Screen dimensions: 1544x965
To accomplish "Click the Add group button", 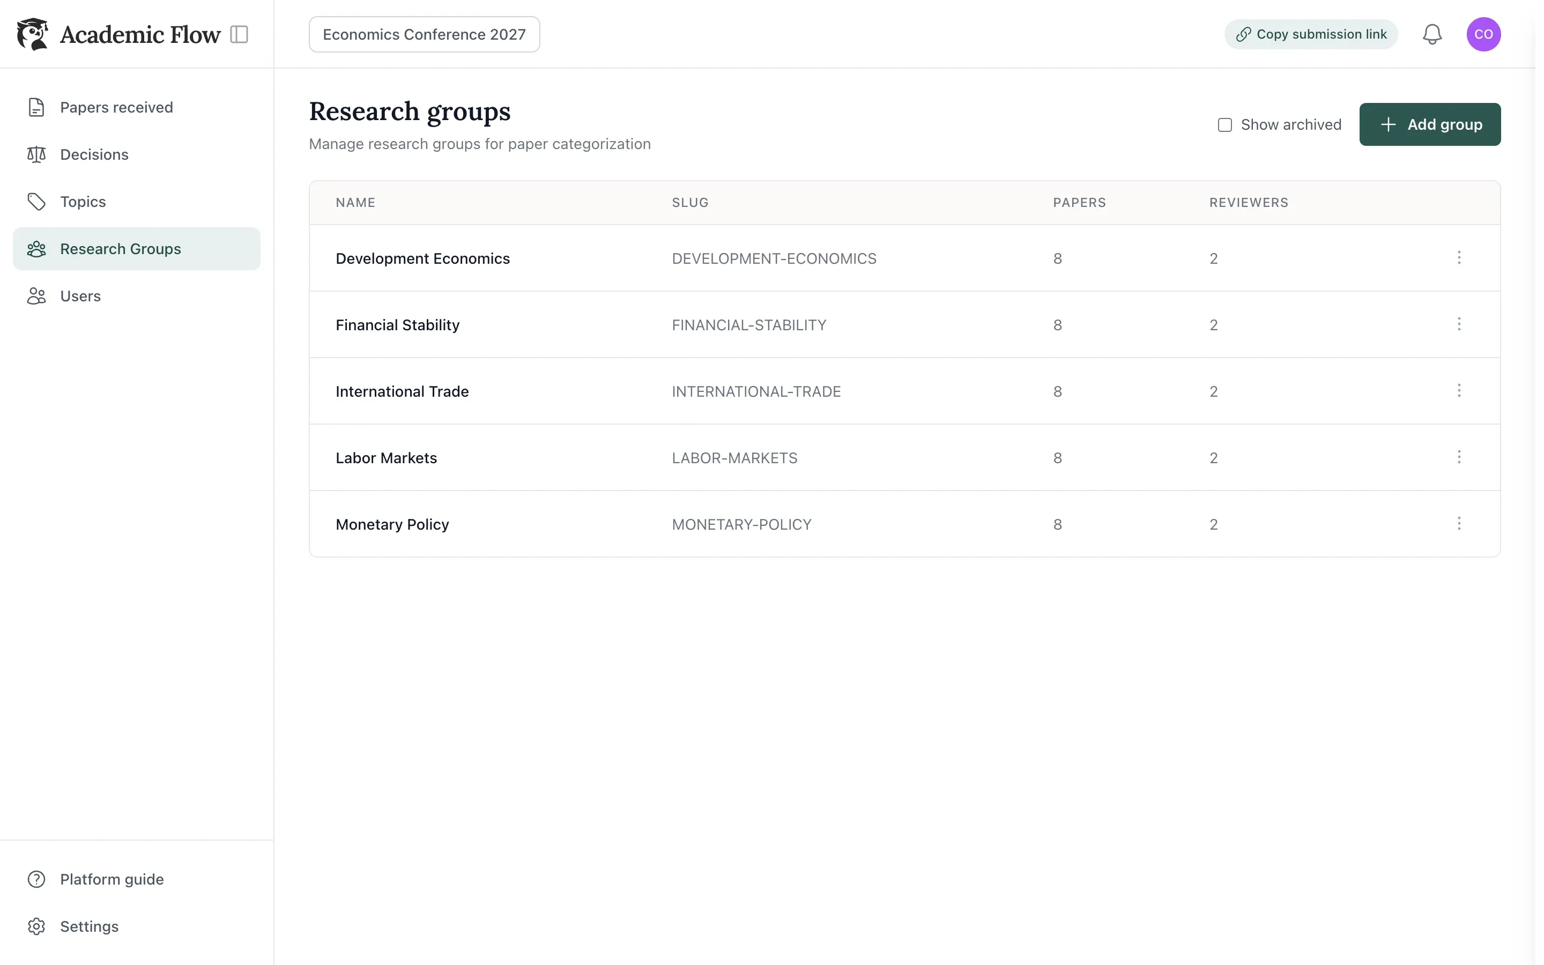I will (x=1430, y=124).
